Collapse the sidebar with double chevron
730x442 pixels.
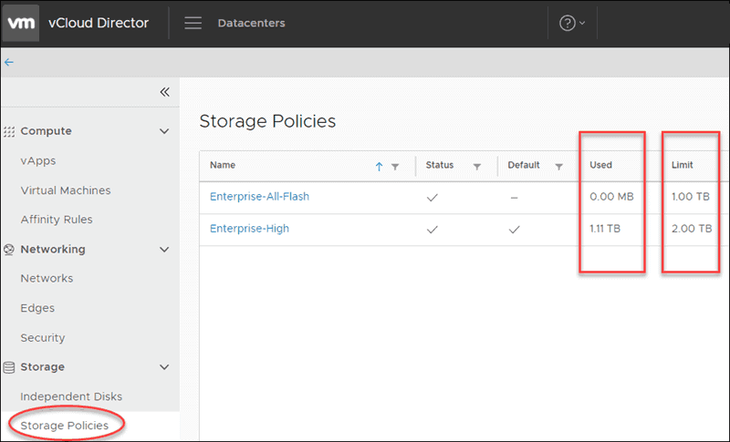(165, 91)
